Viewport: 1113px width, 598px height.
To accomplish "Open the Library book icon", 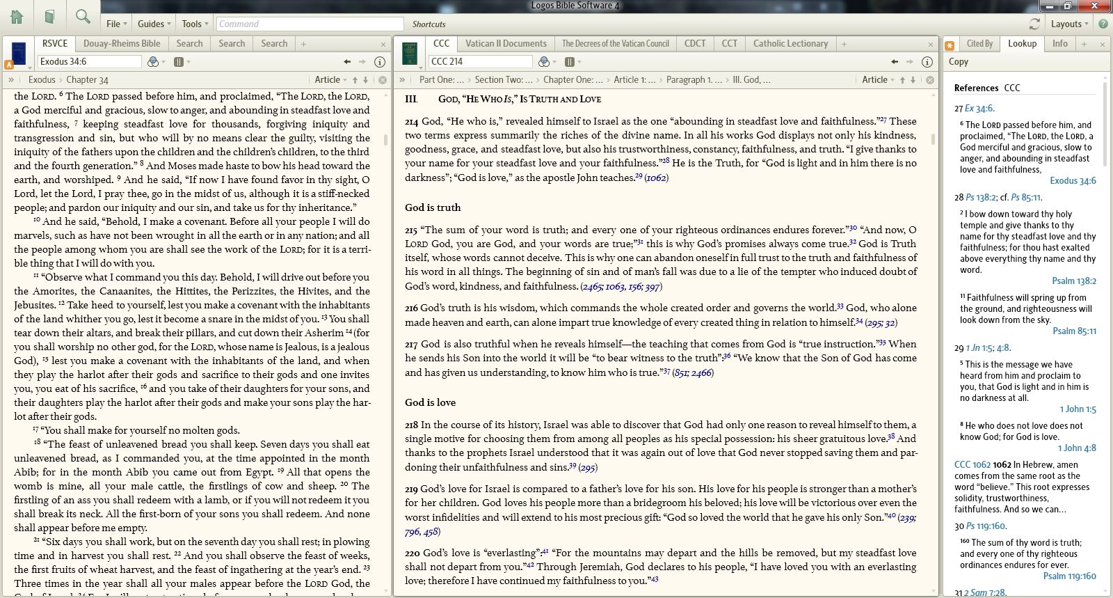I will (49, 17).
